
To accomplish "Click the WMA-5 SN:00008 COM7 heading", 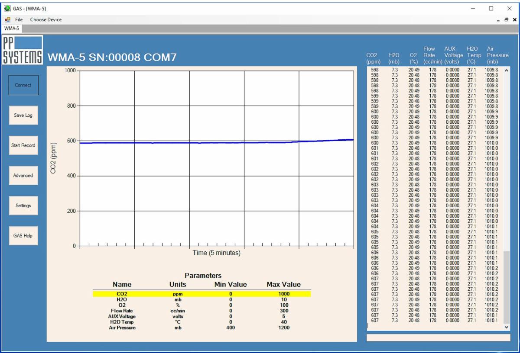I will coord(112,58).
